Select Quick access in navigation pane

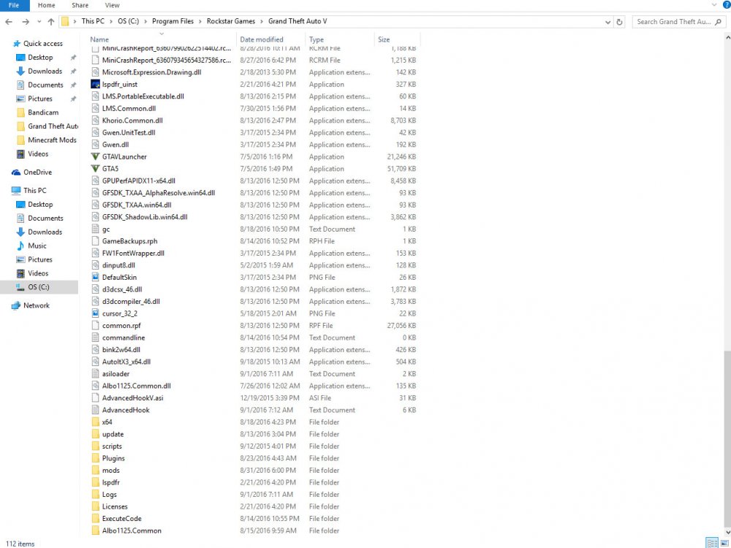pyautogui.click(x=43, y=43)
